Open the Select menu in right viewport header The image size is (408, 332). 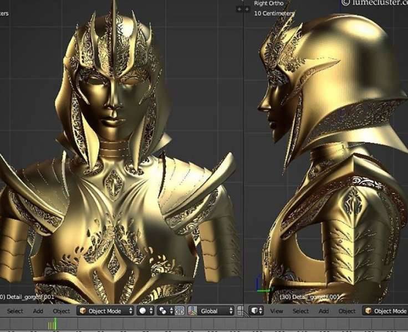[300, 311]
